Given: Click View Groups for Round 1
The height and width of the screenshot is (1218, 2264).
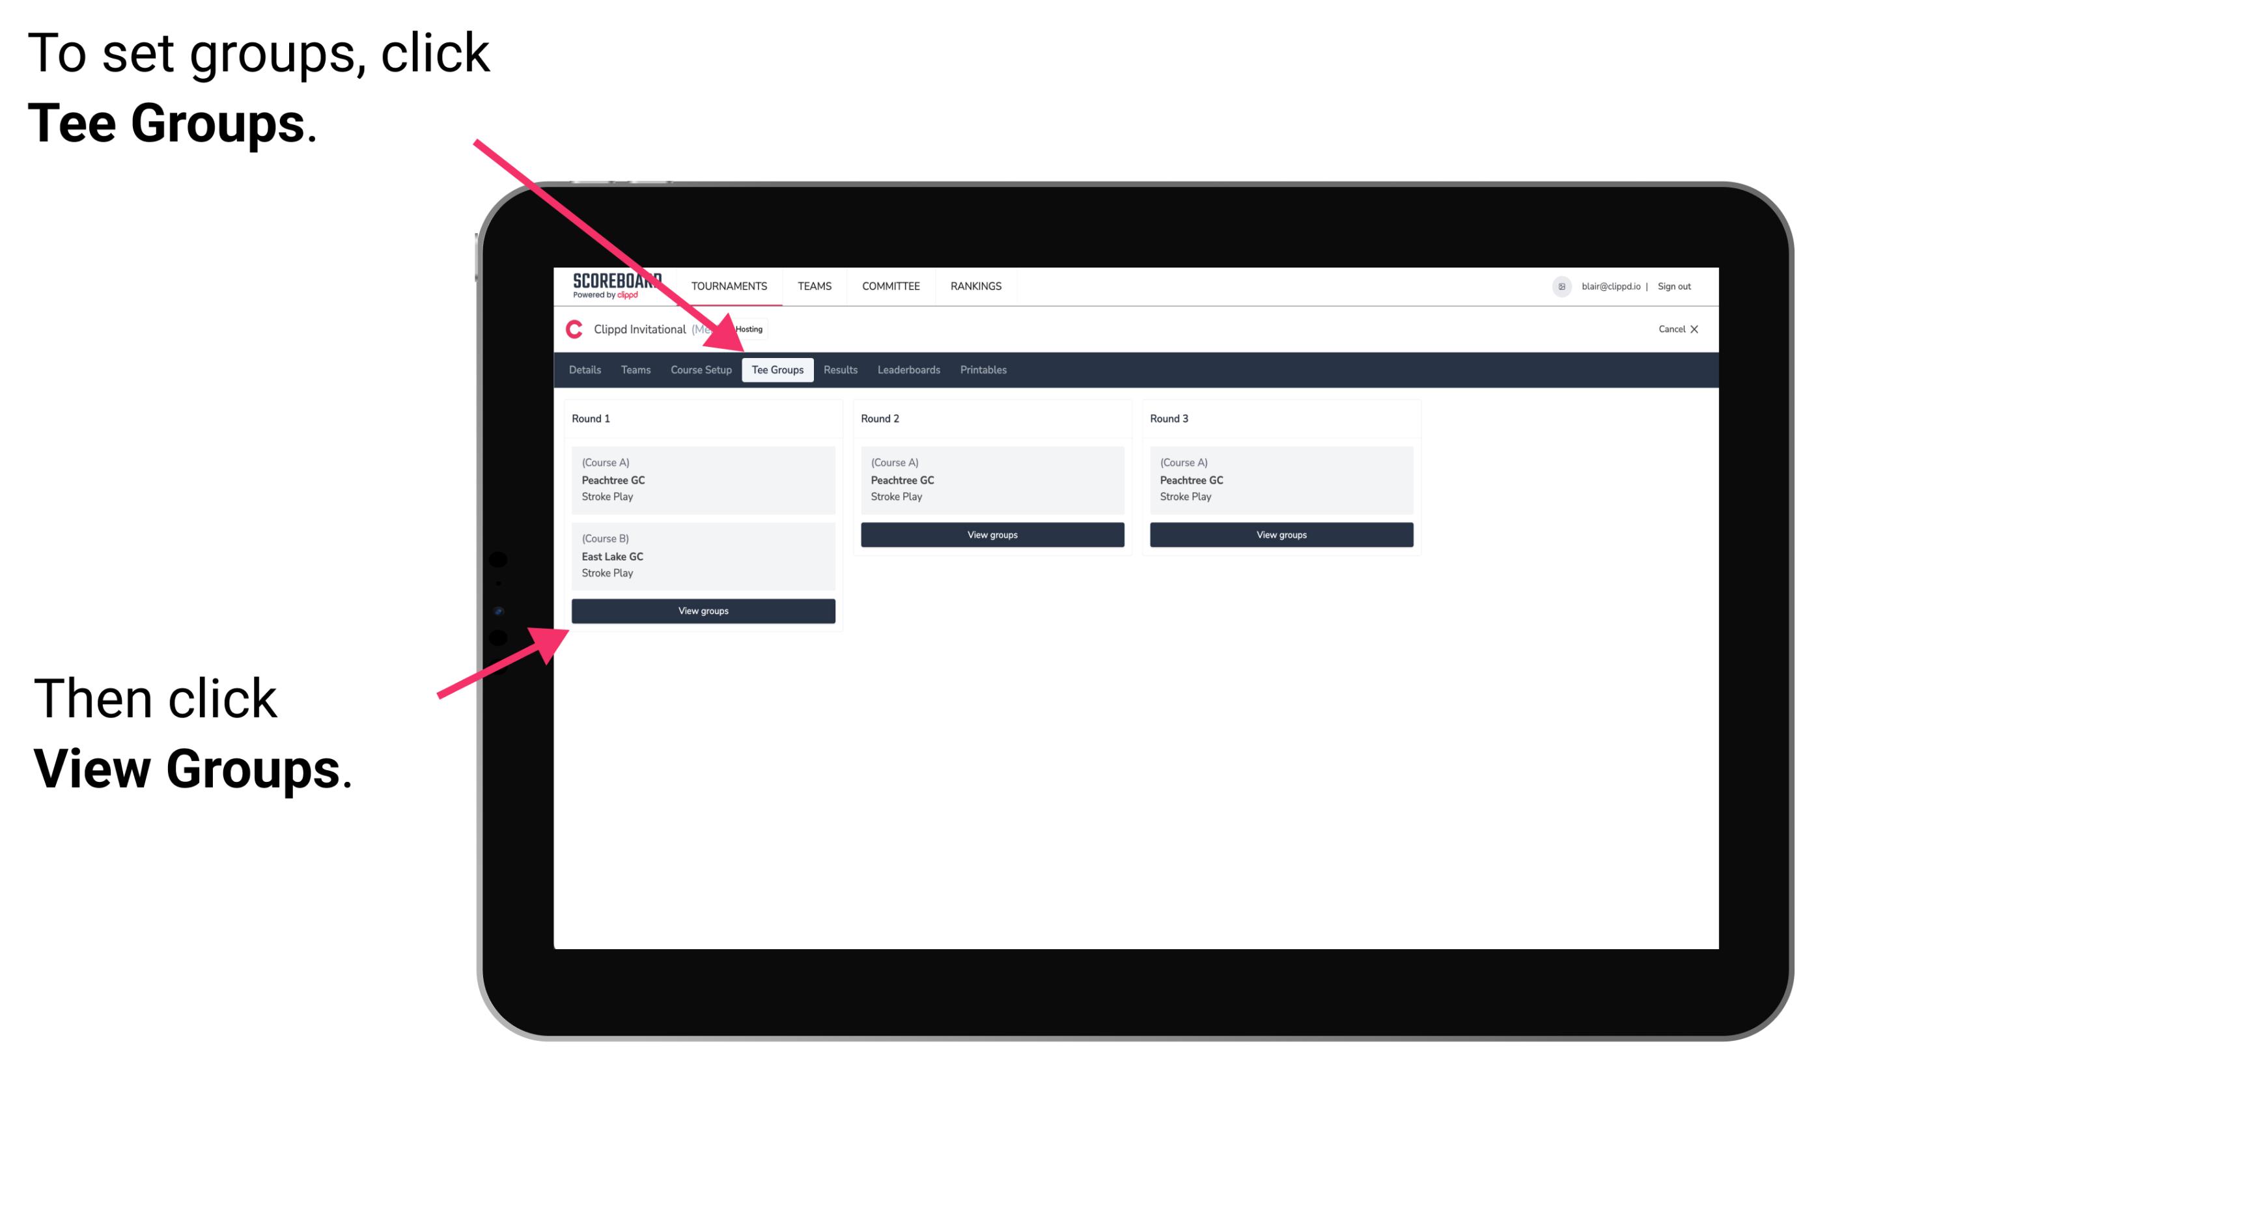Looking at the screenshot, I should point(705,611).
